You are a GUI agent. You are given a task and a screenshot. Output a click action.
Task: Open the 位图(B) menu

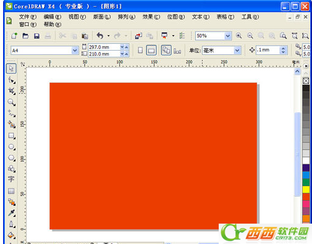pyautogui.click(x=176, y=17)
